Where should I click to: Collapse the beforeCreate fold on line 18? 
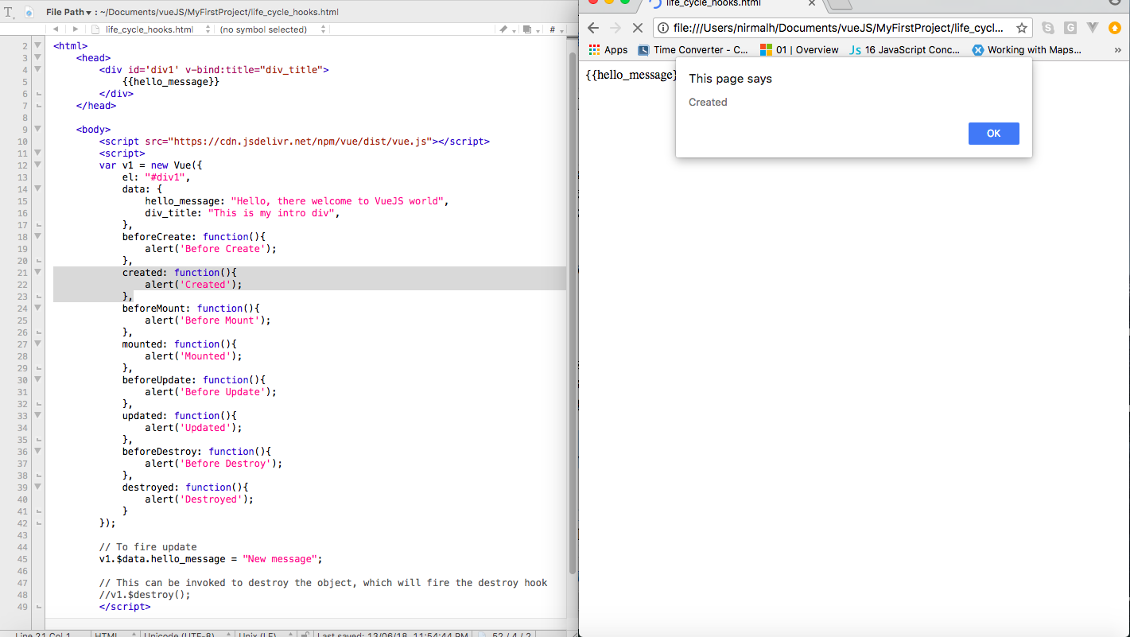pyautogui.click(x=37, y=237)
